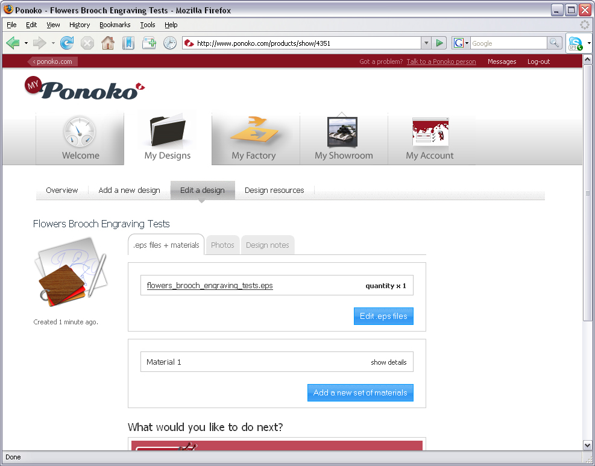Click Add a new set of materials
This screenshot has height=466, width=595.
pos(360,393)
